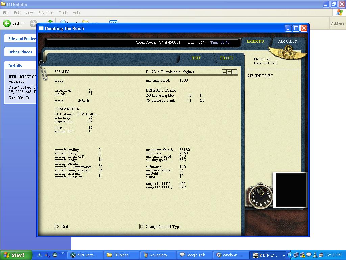Click the Exit arrow icon
The image size is (346, 260).
click(57, 226)
